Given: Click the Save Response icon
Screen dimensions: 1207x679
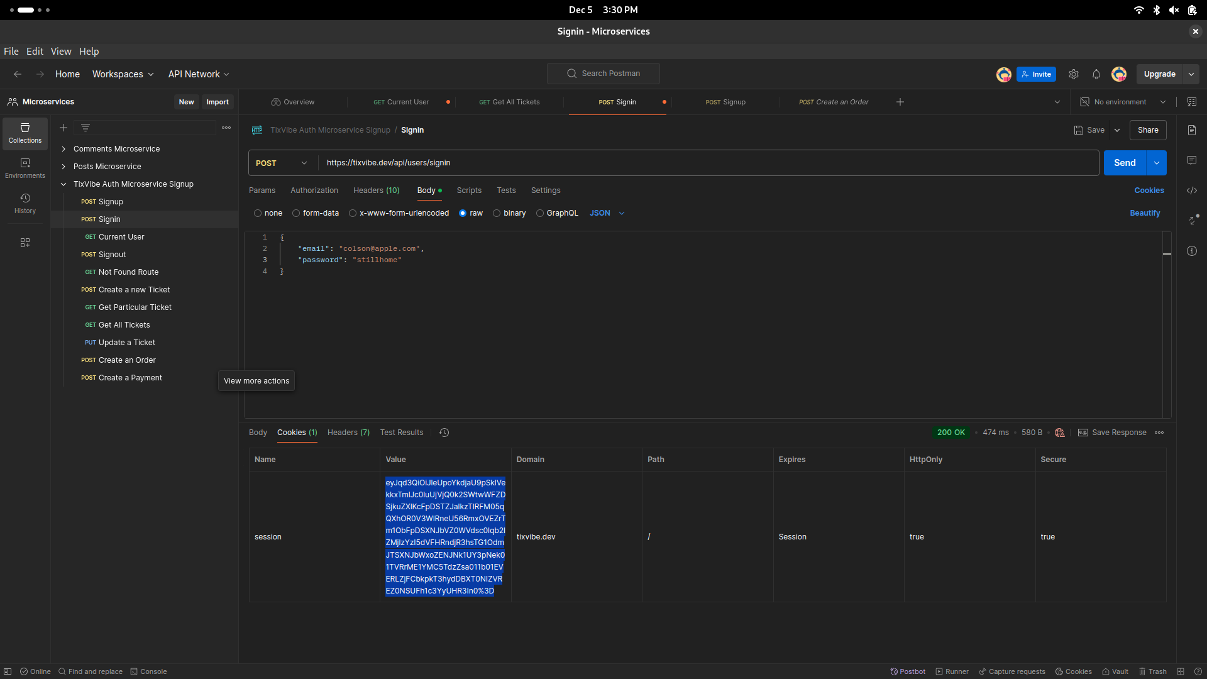Looking at the screenshot, I should (x=1083, y=432).
